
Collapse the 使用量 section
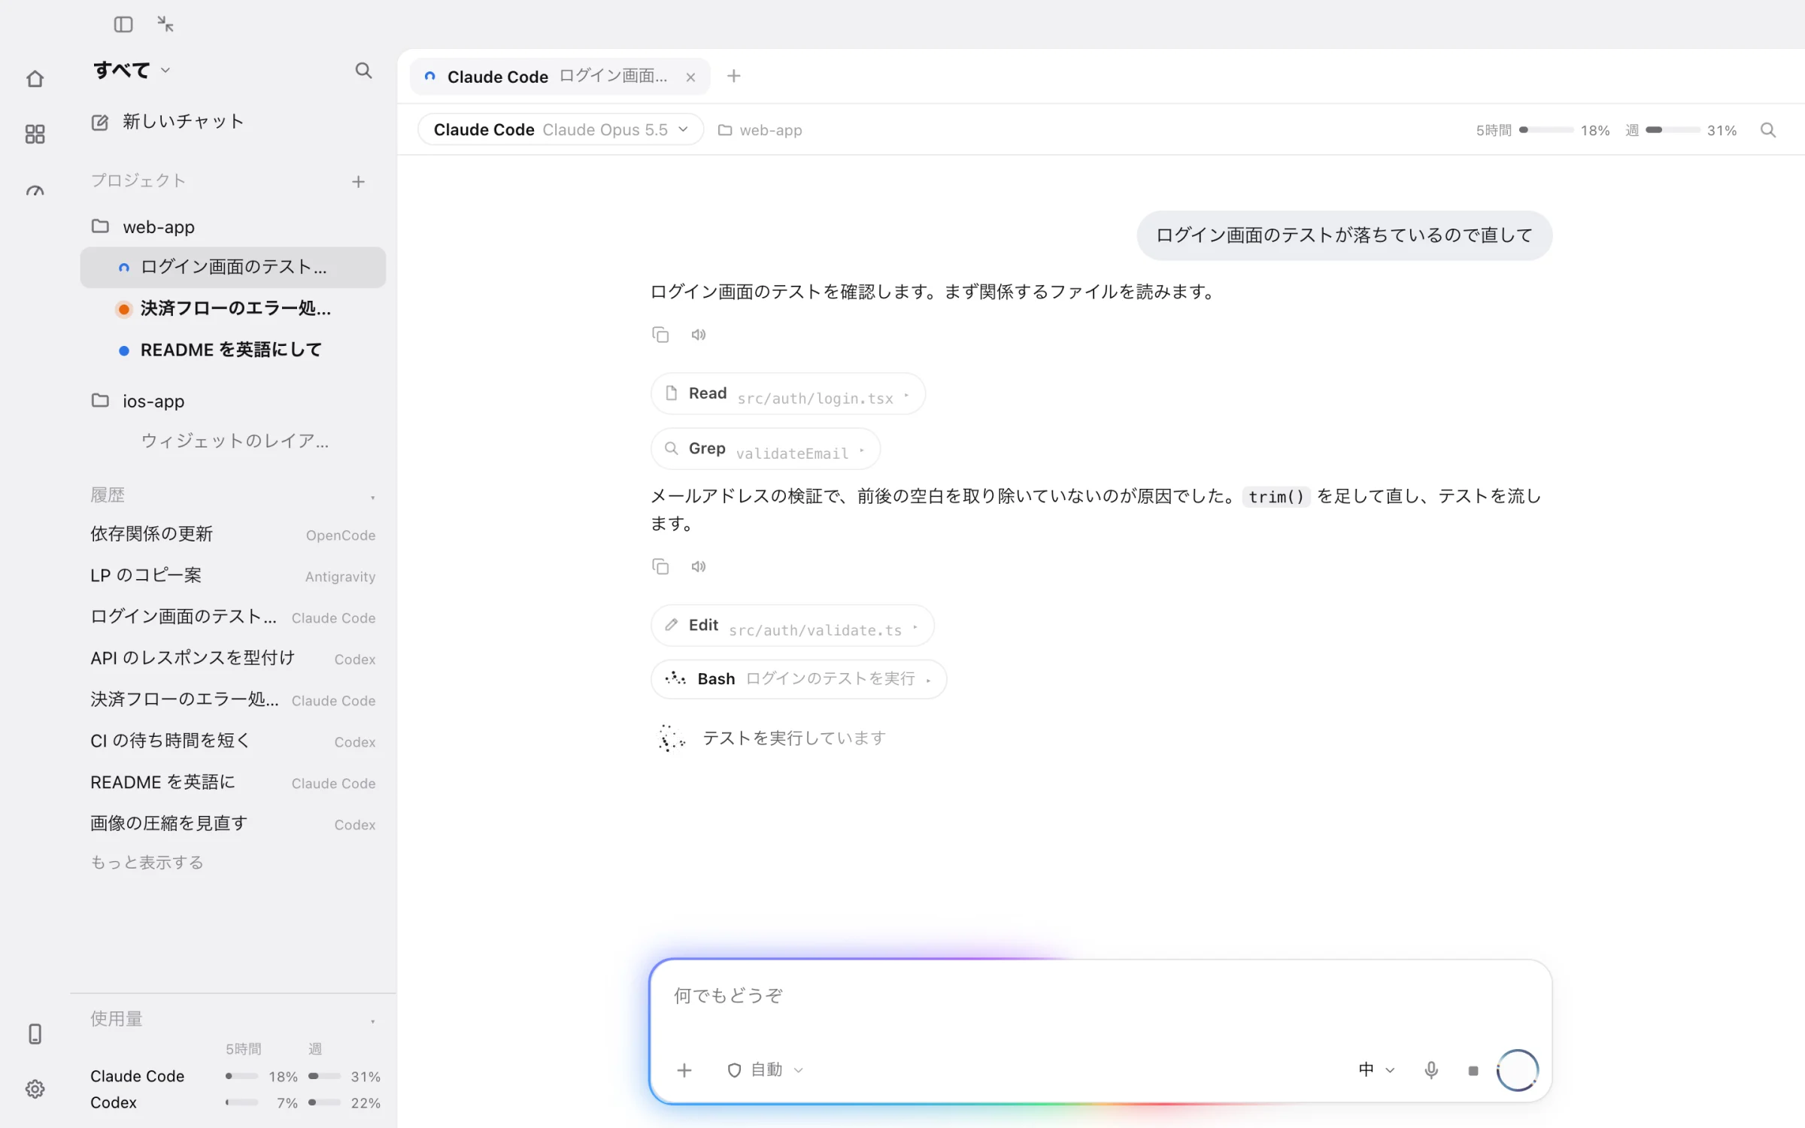pos(372,1020)
